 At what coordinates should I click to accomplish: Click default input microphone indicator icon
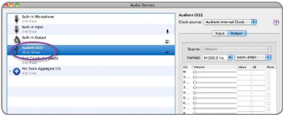[x=167, y=32]
